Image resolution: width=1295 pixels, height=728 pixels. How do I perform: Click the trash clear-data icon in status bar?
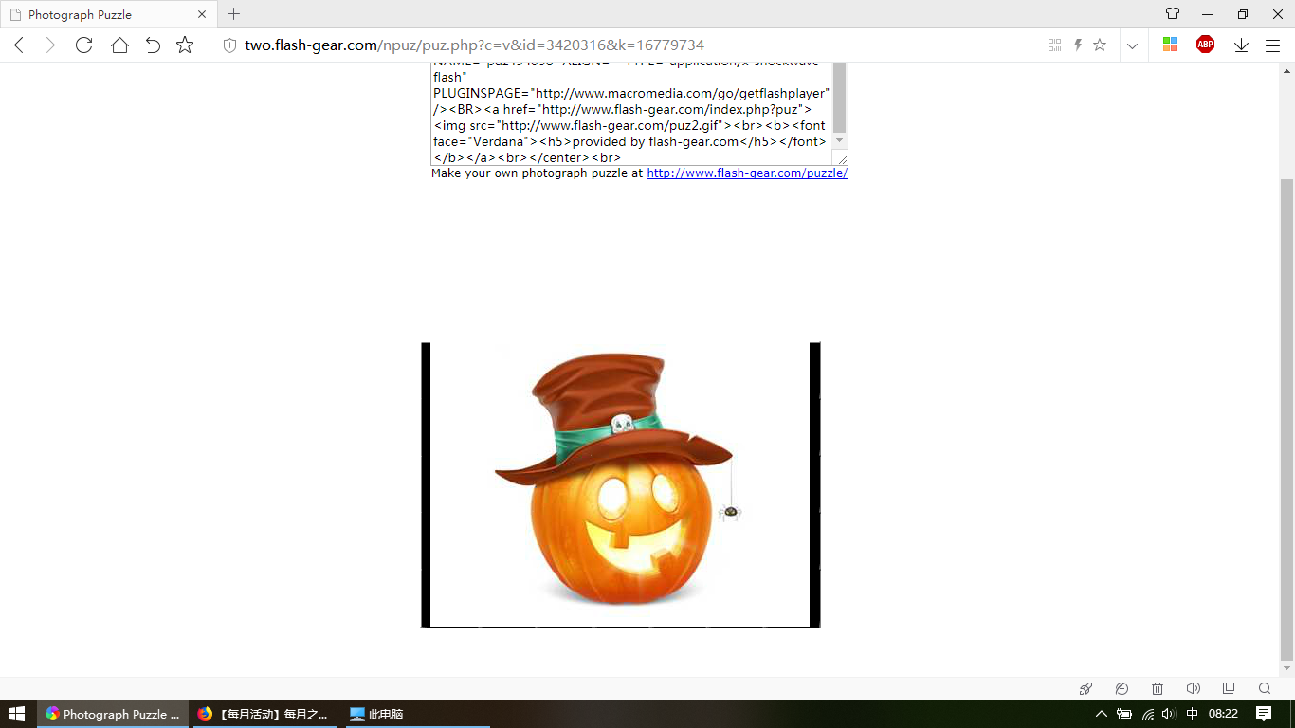tap(1158, 688)
